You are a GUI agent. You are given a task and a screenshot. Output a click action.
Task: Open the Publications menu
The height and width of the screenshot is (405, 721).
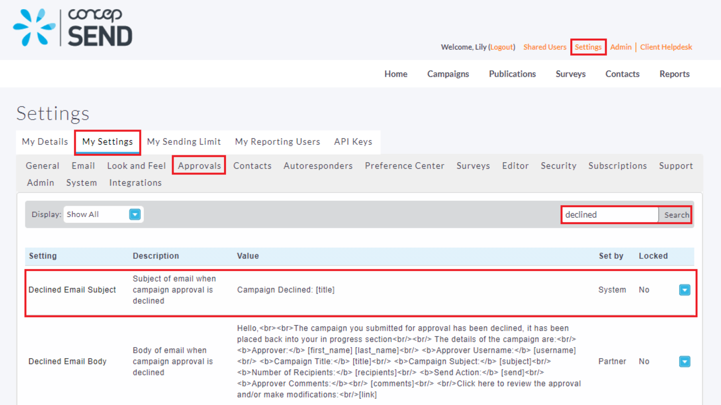point(512,74)
